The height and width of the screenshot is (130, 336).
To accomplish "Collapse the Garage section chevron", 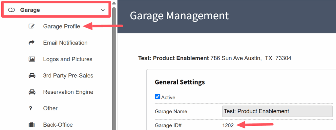I will pyautogui.click(x=103, y=10).
